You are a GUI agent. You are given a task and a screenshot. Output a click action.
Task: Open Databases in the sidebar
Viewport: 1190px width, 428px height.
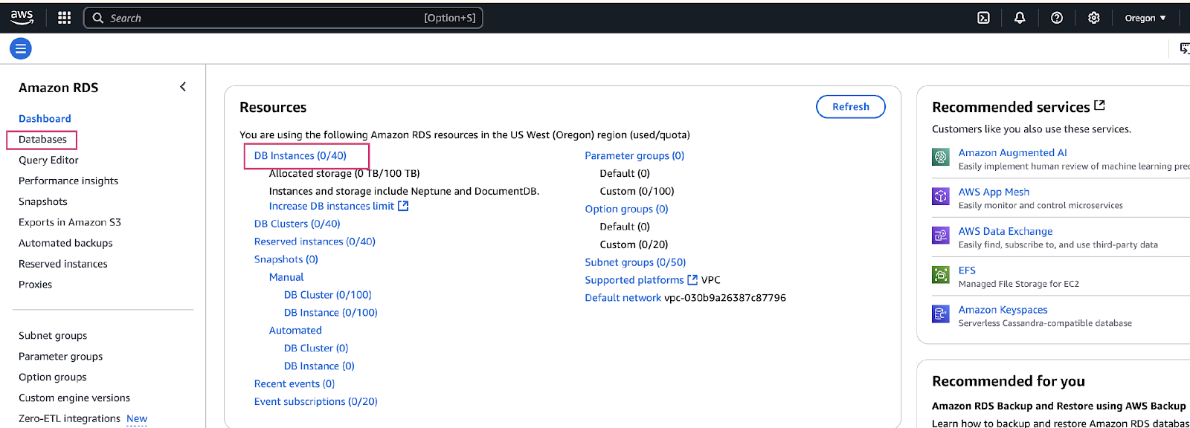click(42, 139)
